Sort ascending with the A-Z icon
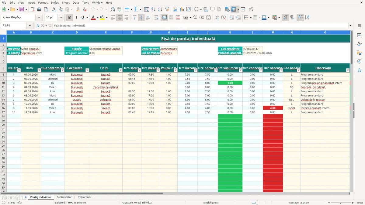The height and width of the screenshot is (205, 365). click(x=153, y=9)
